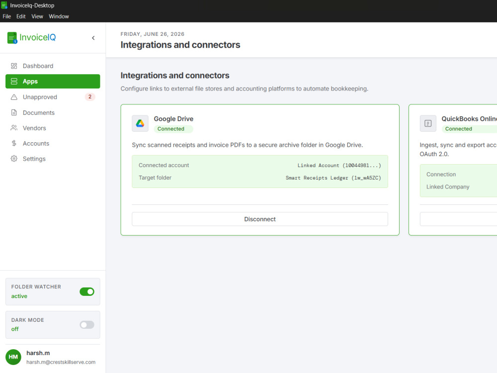Viewport: 497px width, 373px height.
Task: Open the View menu
Action: pos(37,16)
